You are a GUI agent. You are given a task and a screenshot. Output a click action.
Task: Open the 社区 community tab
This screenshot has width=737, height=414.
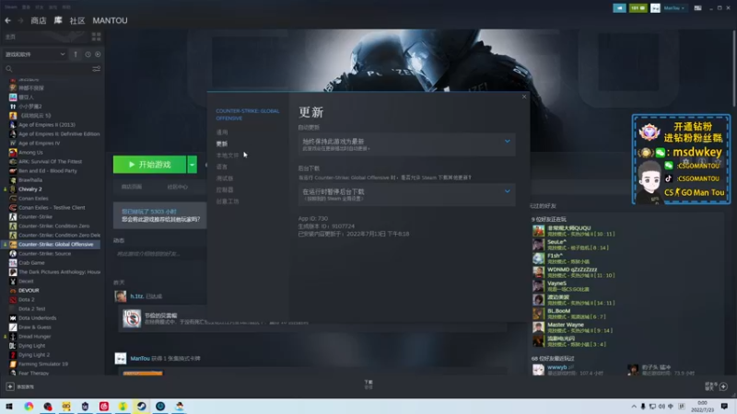pos(77,20)
